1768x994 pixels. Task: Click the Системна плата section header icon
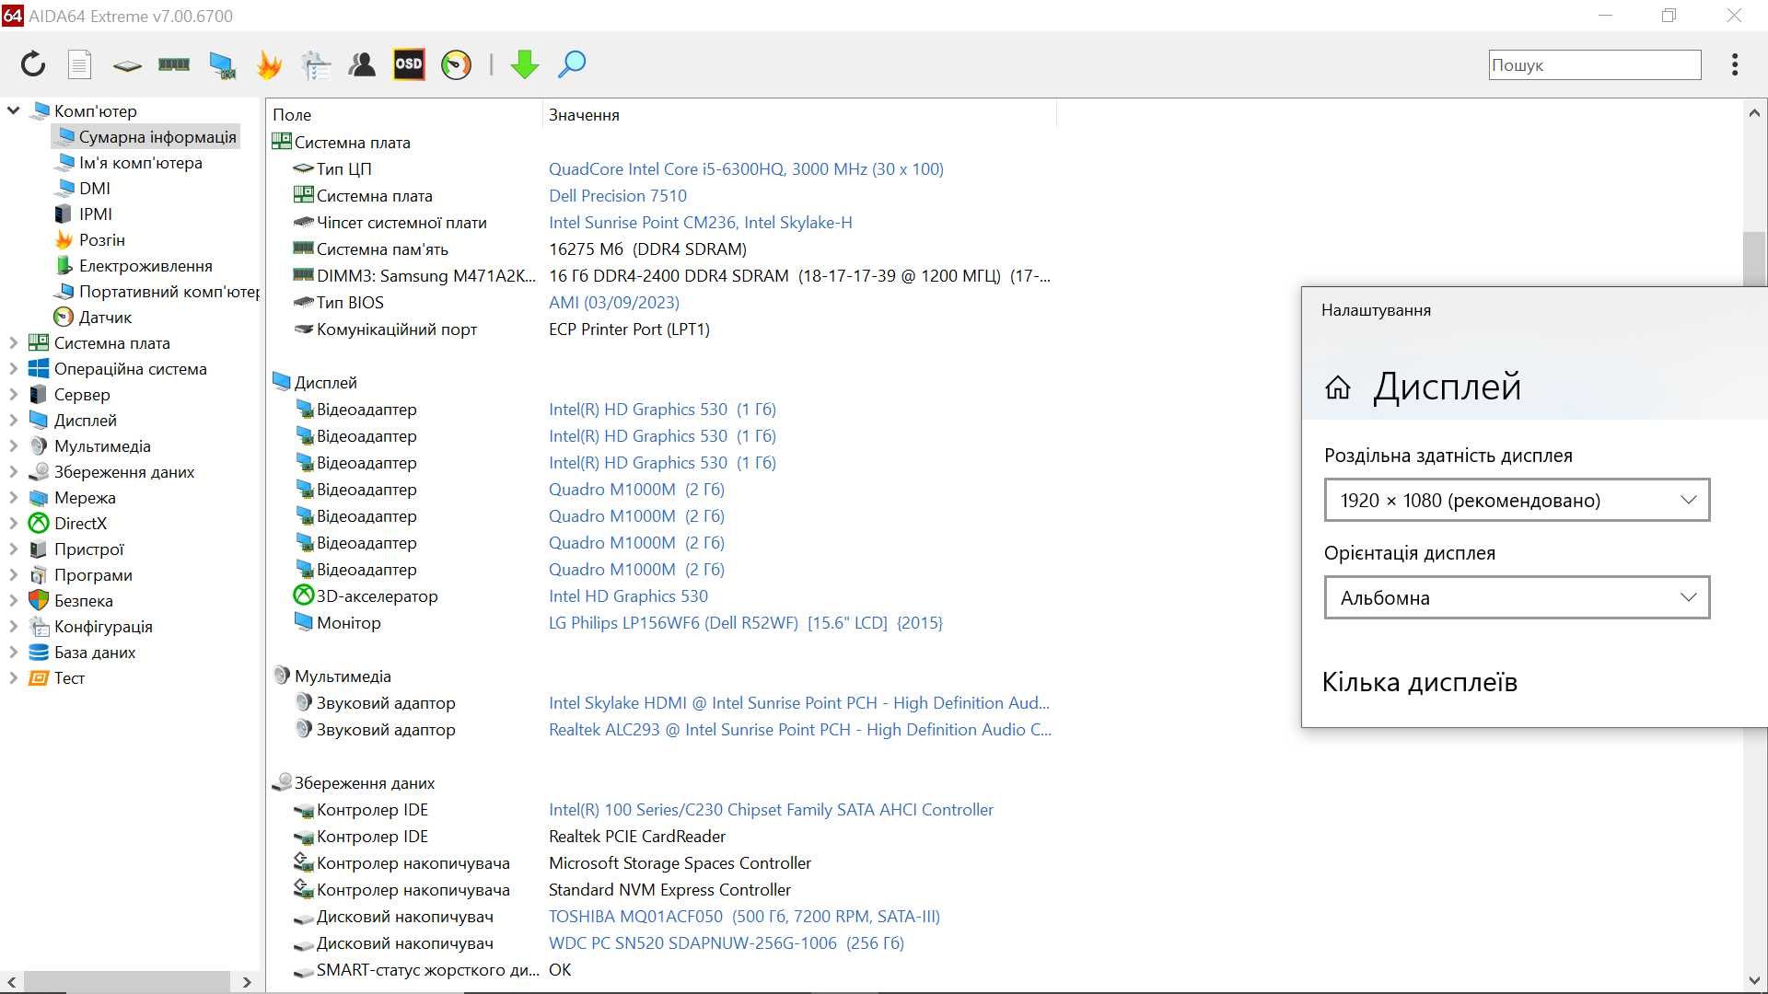281,142
